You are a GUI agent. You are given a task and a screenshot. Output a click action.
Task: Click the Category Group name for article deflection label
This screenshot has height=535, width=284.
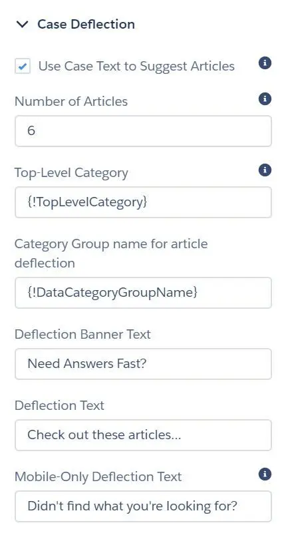pos(111,254)
